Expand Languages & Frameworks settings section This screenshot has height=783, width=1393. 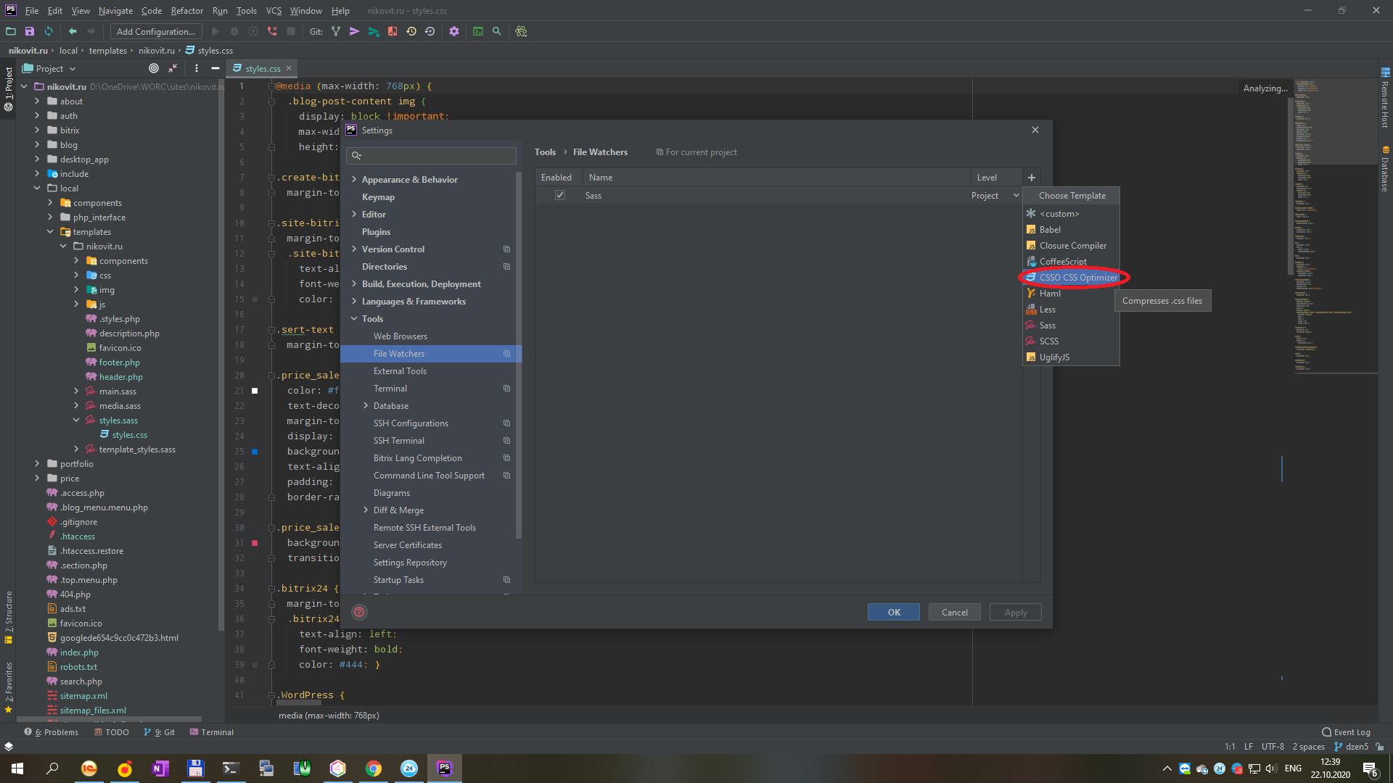pos(354,302)
